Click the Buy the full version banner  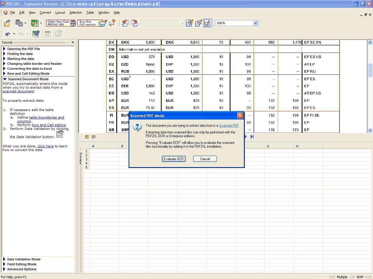[92, 23]
